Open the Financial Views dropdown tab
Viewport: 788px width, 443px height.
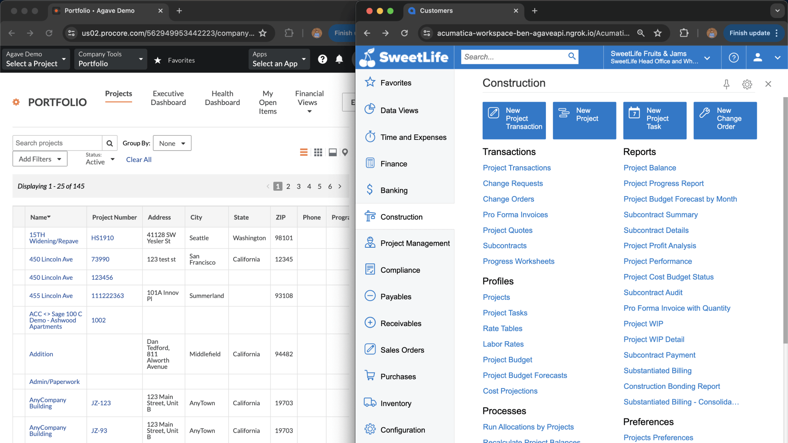pos(309,102)
